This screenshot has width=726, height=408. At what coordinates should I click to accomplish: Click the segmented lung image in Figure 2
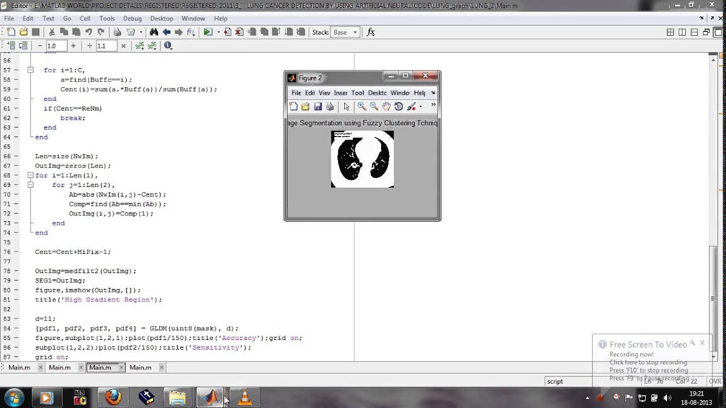362,159
